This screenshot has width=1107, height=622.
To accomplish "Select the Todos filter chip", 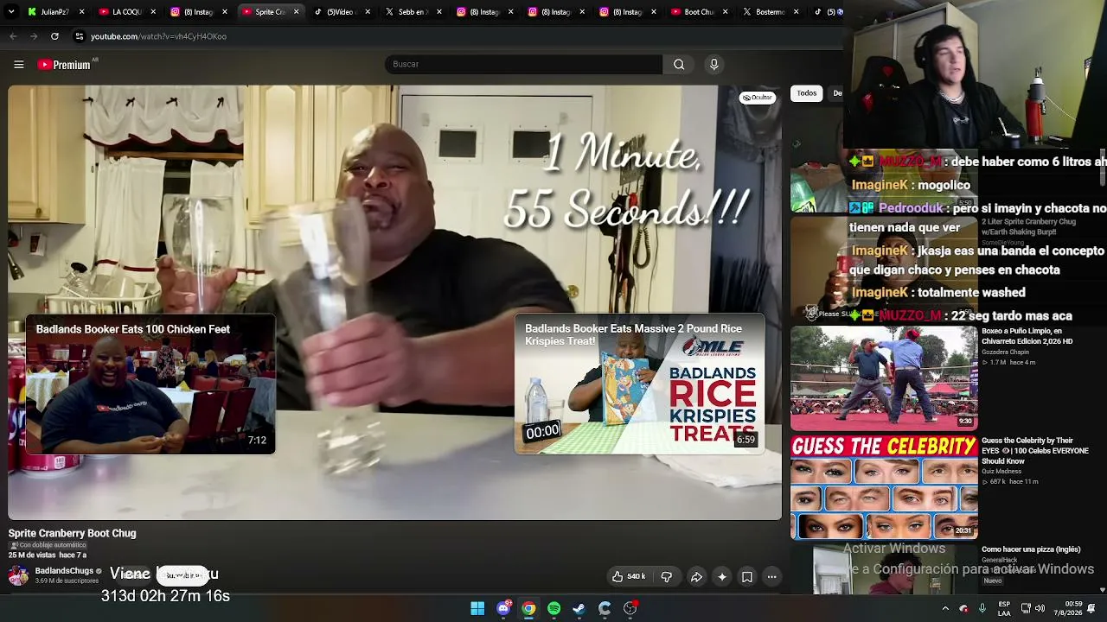I will click(x=807, y=93).
